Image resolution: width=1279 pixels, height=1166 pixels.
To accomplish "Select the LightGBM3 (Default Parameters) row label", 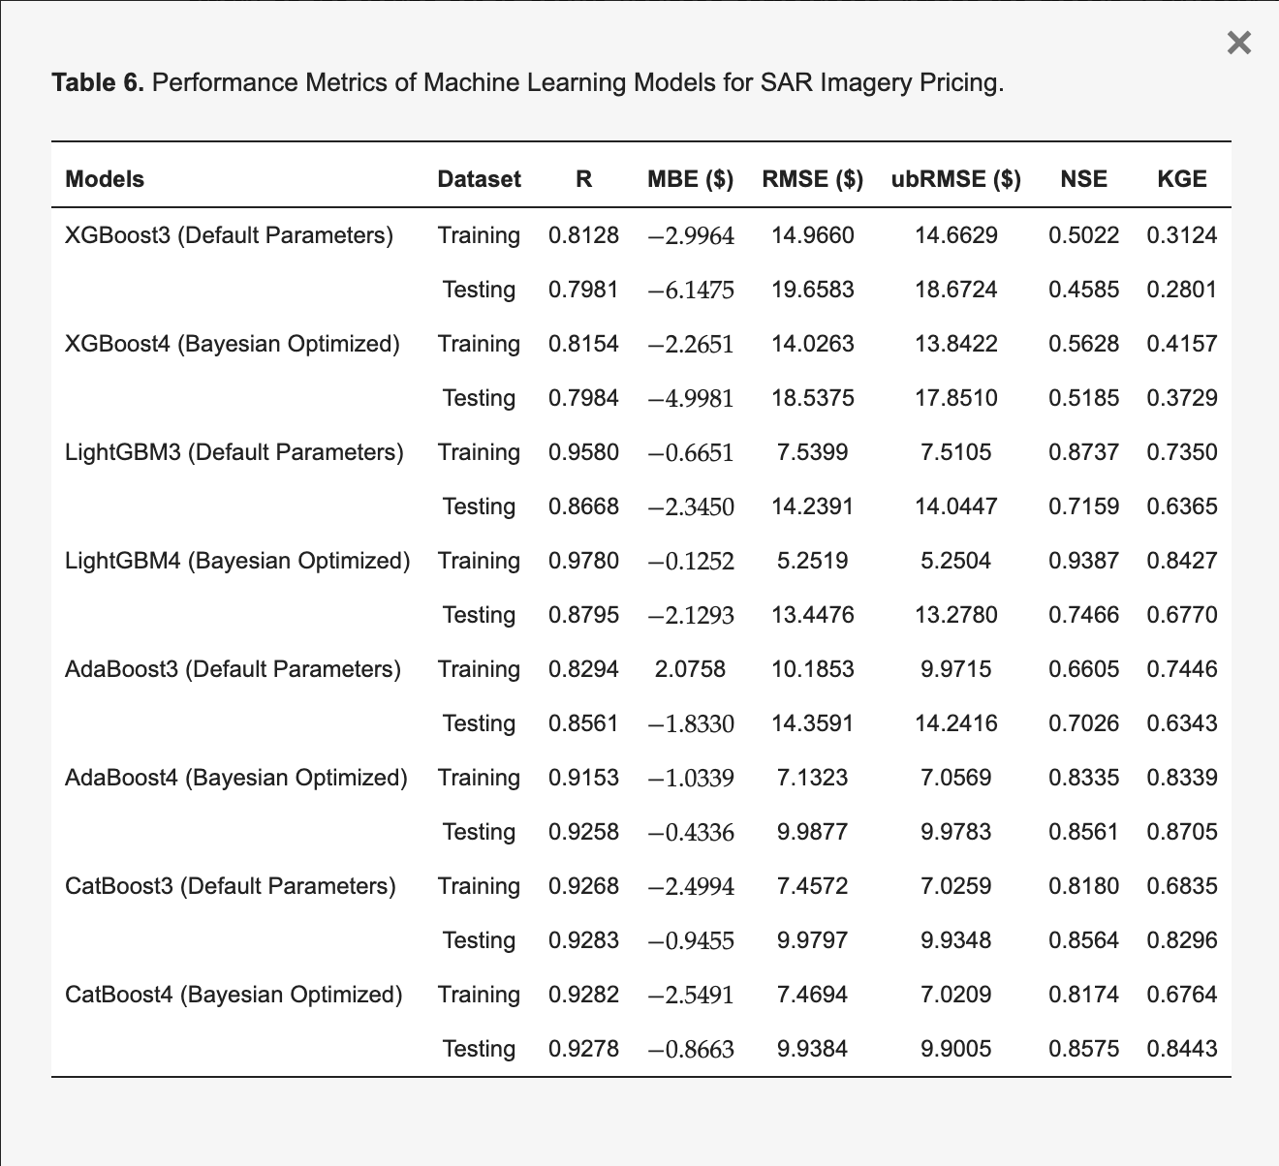I will coord(234,452).
